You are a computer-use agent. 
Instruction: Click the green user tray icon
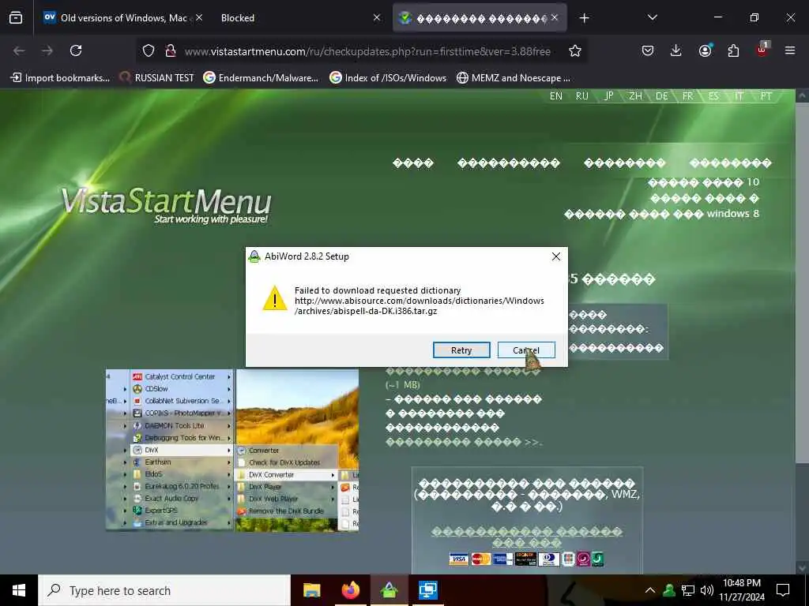[x=669, y=590]
